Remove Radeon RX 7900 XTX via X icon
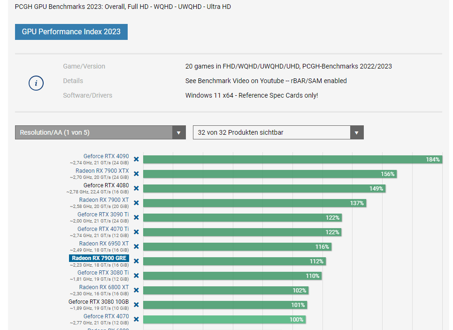This screenshot has height=330, width=453. [x=136, y=174]
